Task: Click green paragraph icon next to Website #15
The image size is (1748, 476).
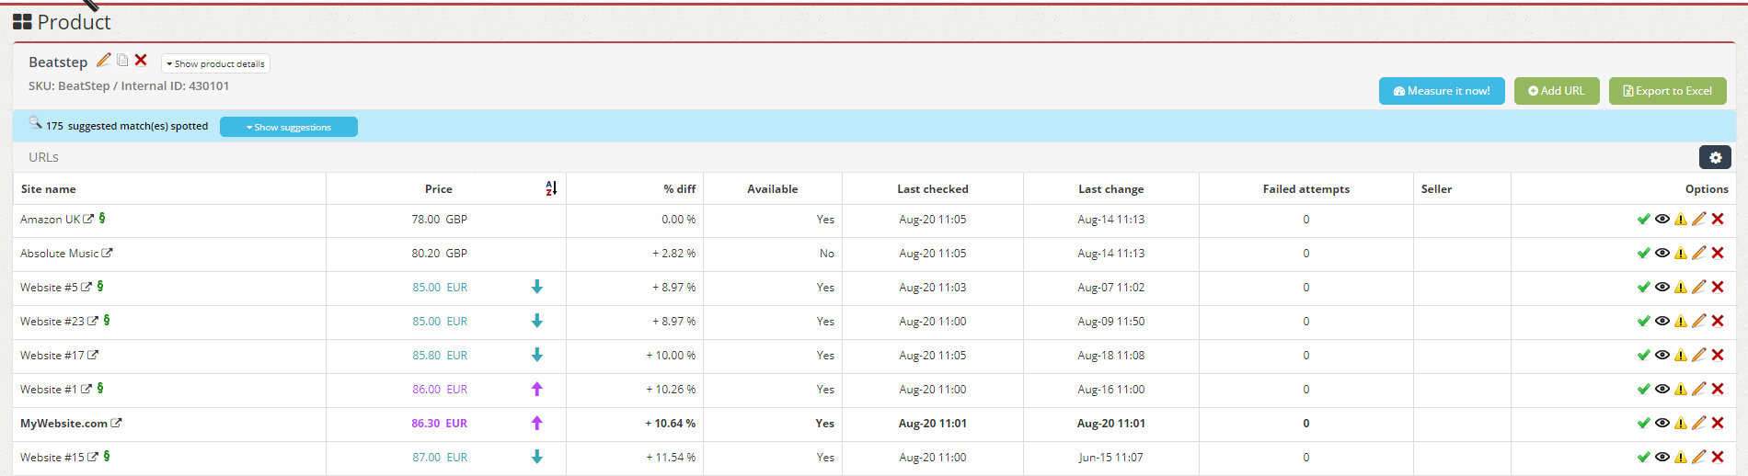Action: [x=107, y=456]
